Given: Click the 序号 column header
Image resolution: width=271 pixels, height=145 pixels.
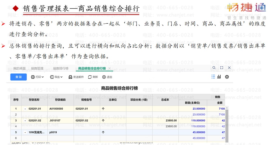Looking at the screenshot, I should 16,100.
